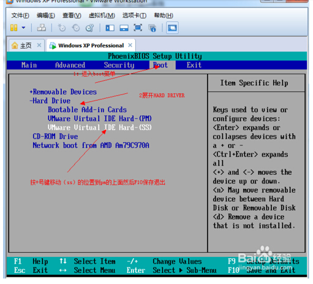Click the Select Sub-Menu hint text
This screenshot has height=284, width=313.
(184, 271)
